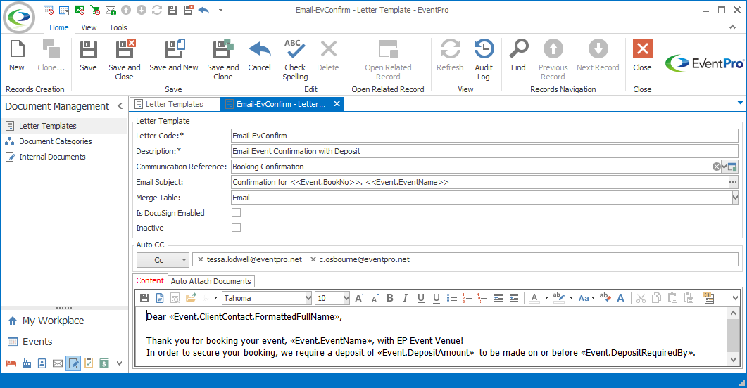Open the My Workplace module
Screen dimensions: 747x388
(53, 321)
